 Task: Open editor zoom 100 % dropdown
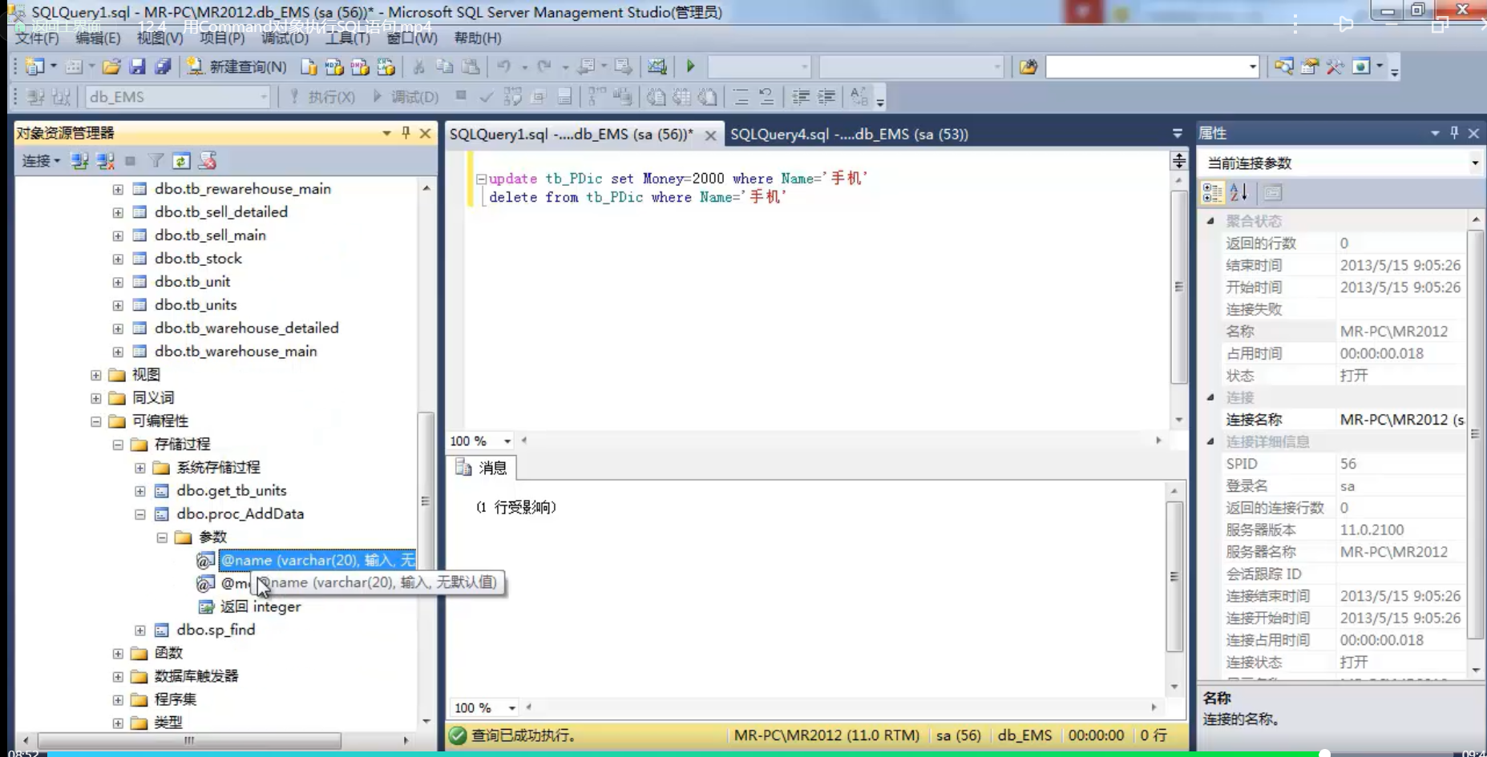coord(507,441)
